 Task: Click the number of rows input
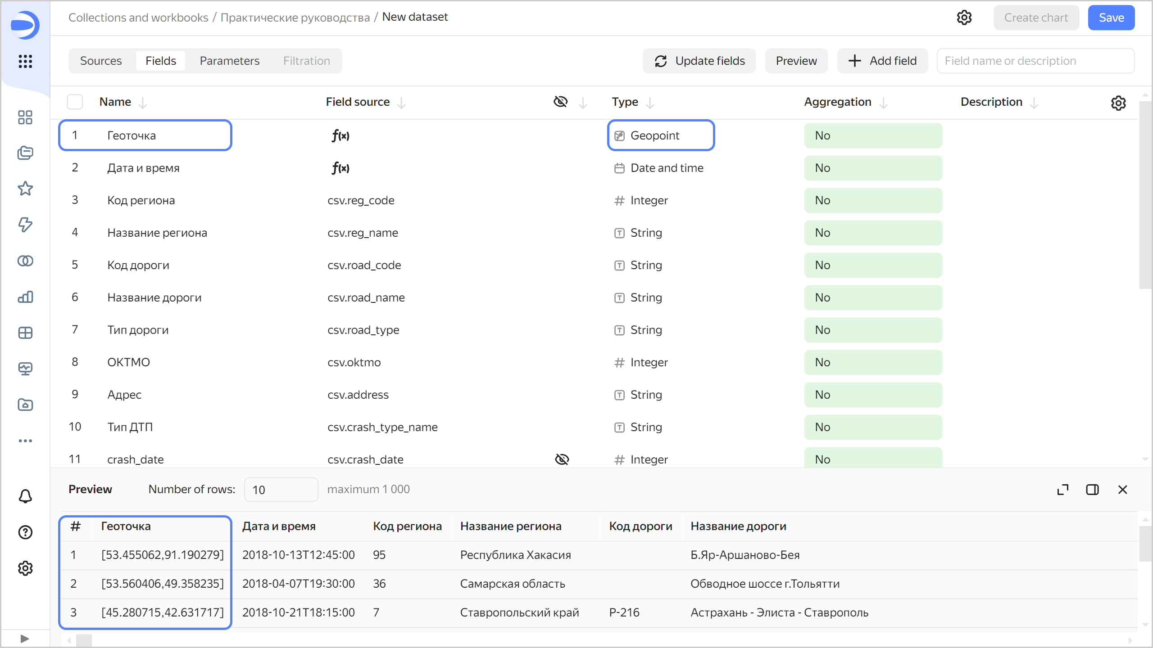coord(281,490)
